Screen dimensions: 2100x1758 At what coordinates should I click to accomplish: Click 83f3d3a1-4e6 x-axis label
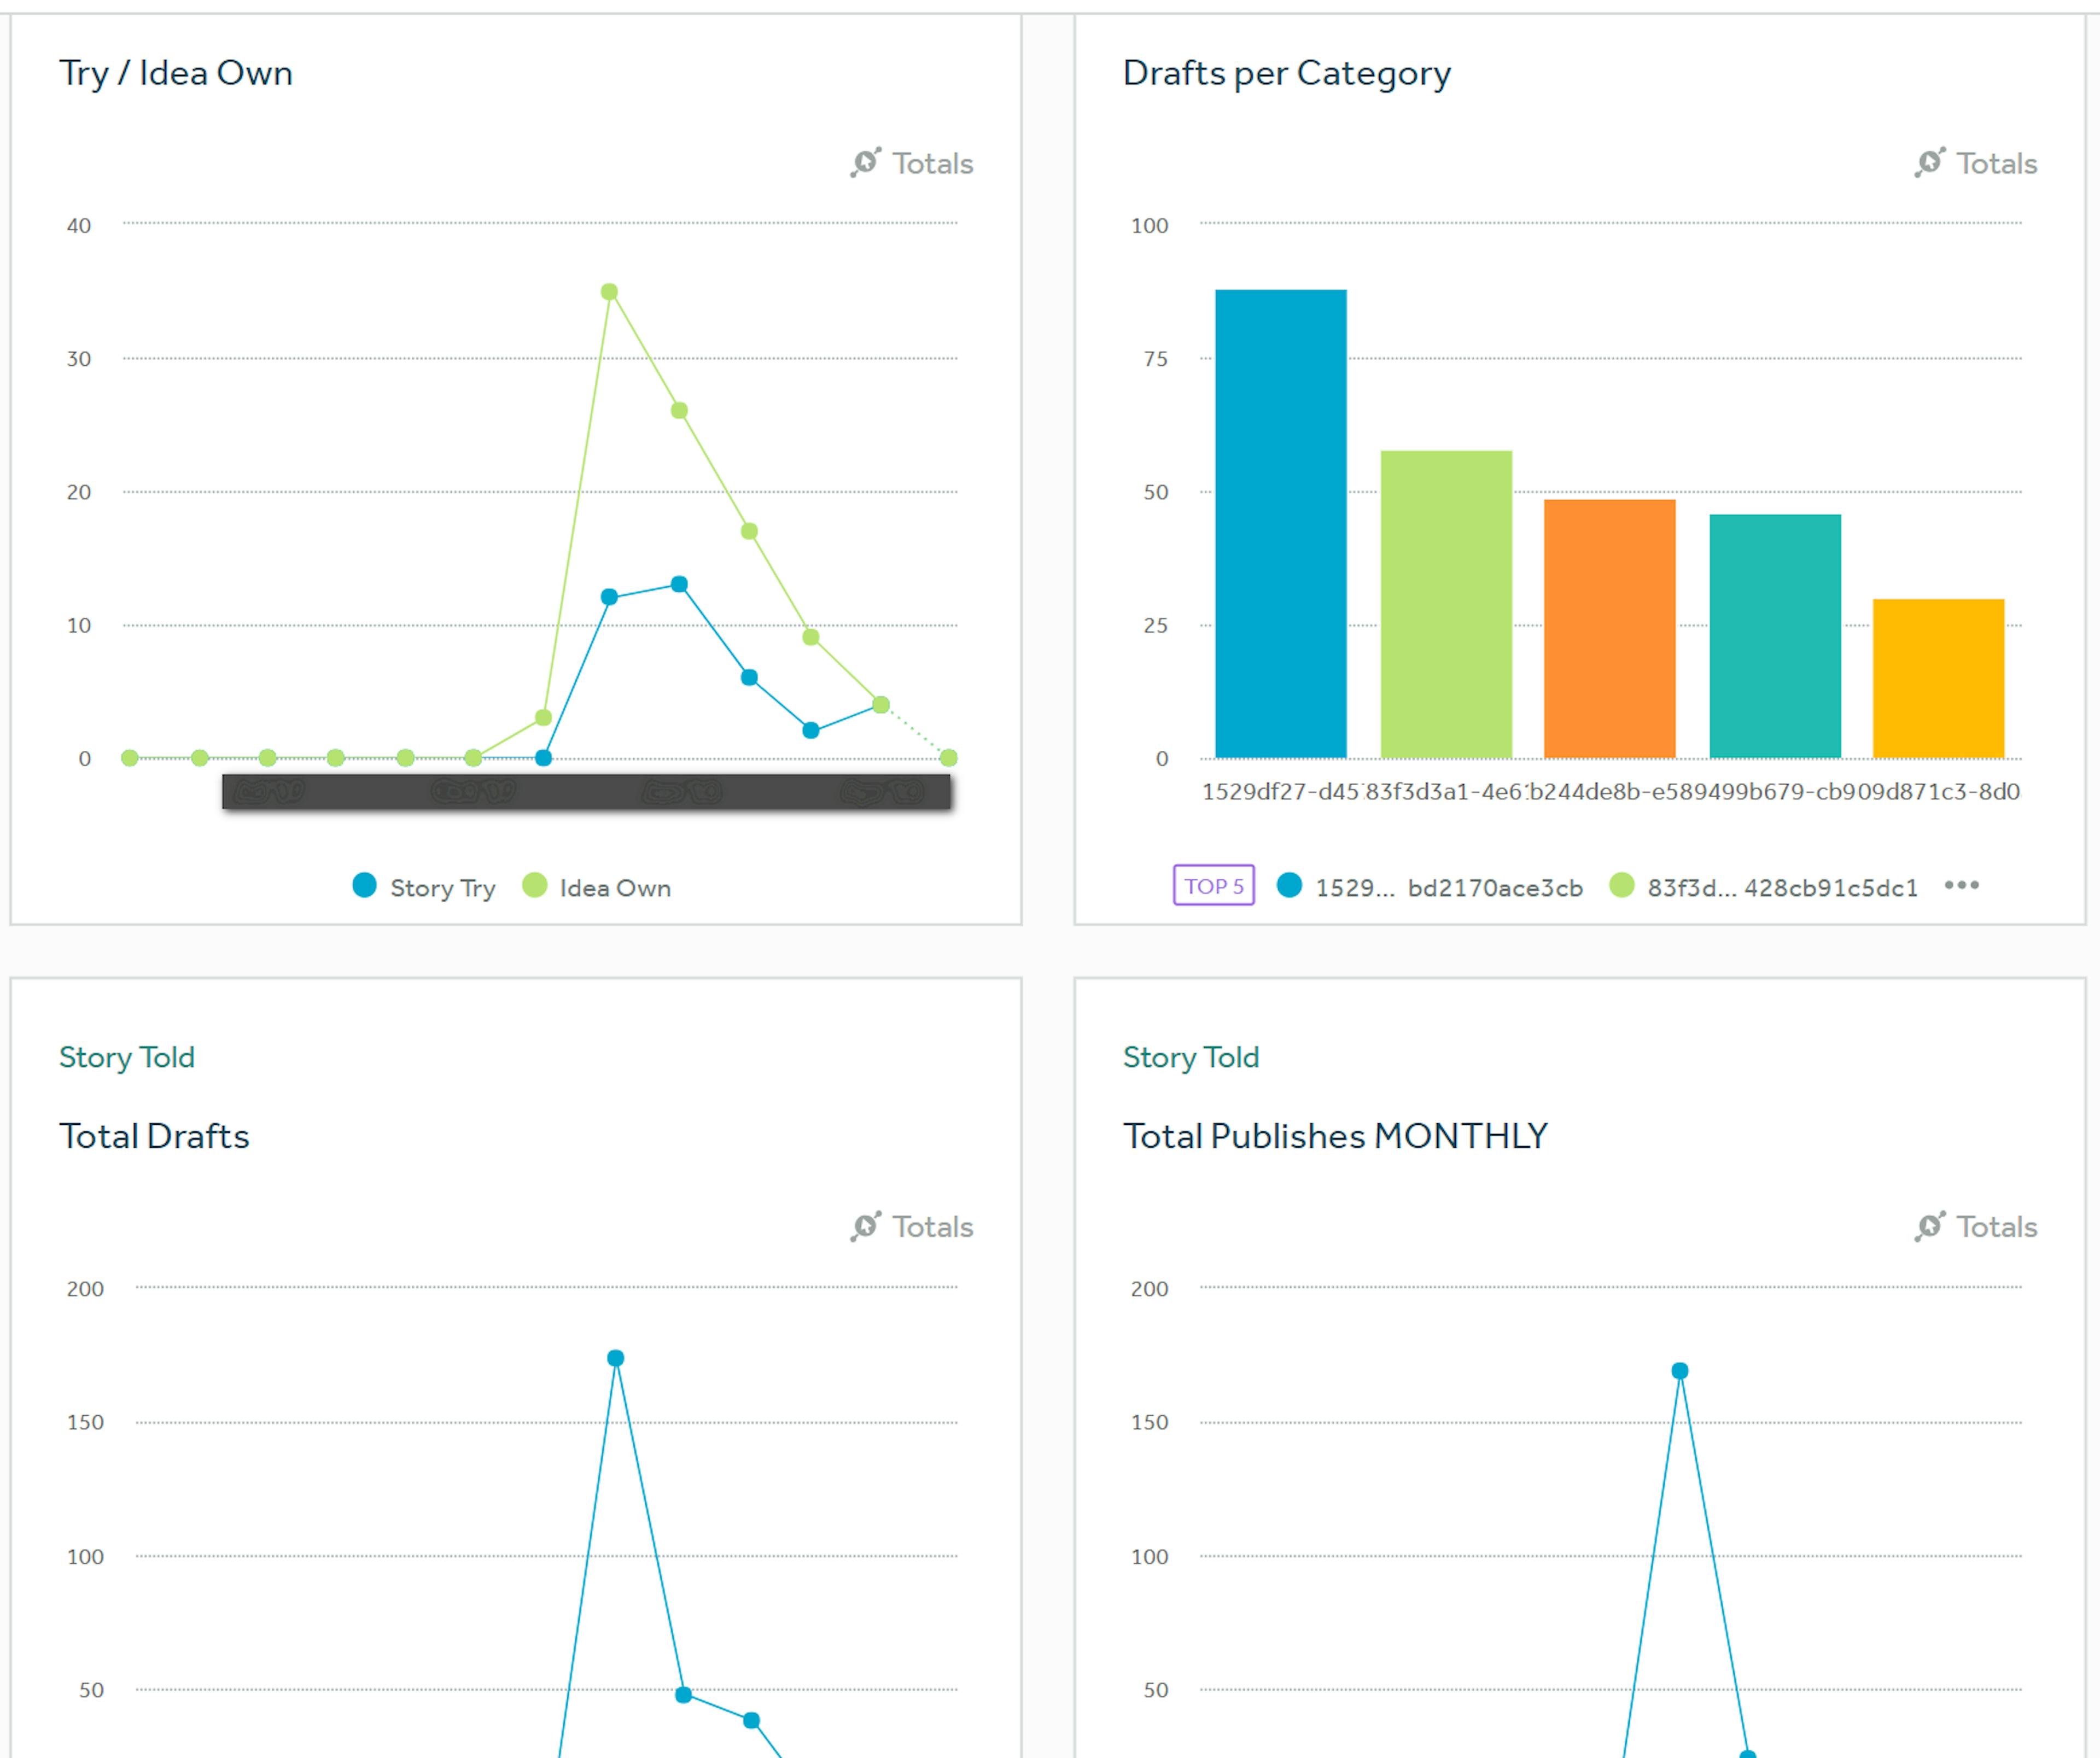1444,791
